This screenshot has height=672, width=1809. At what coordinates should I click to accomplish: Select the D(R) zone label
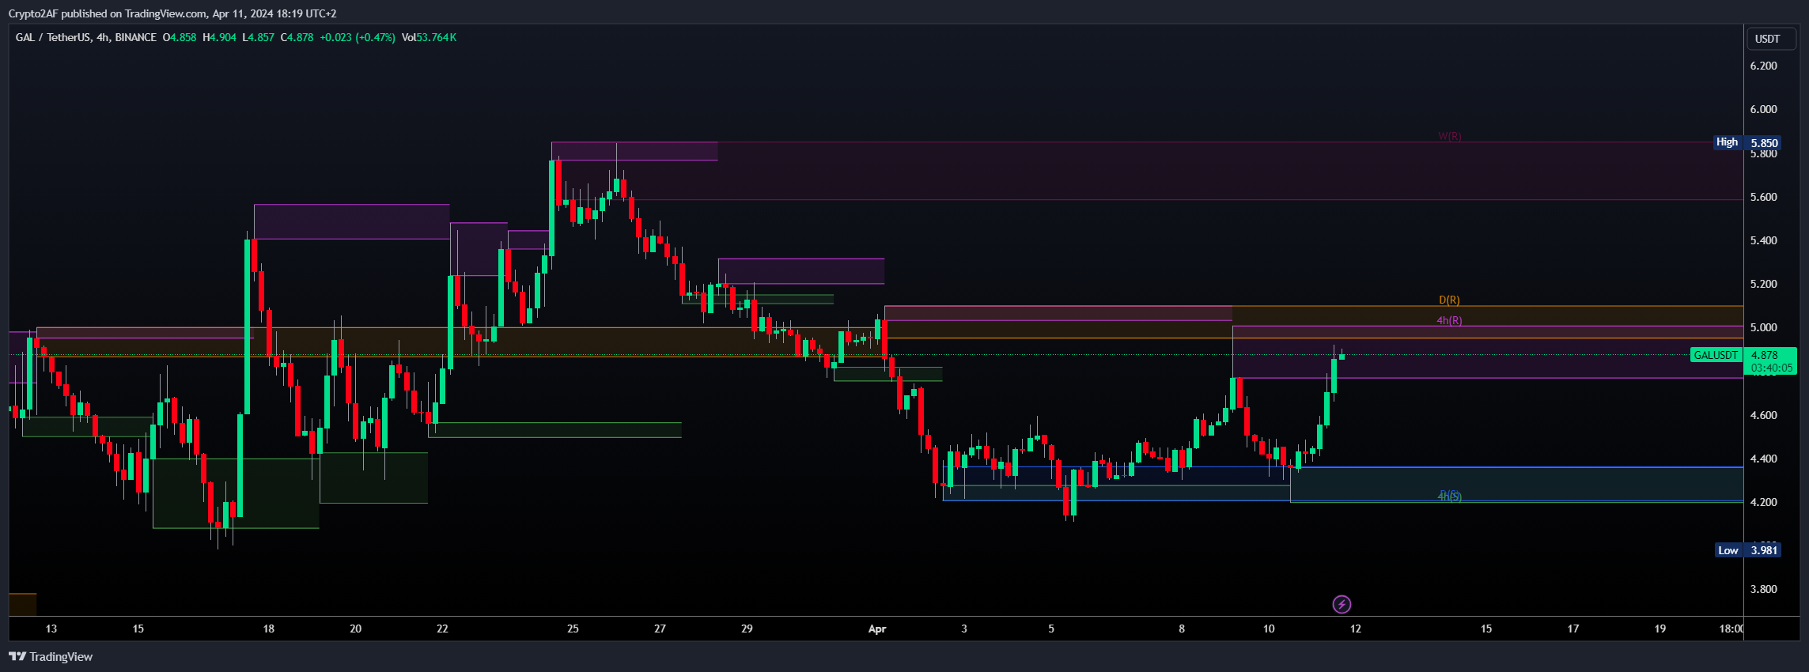pos(1449,300)
